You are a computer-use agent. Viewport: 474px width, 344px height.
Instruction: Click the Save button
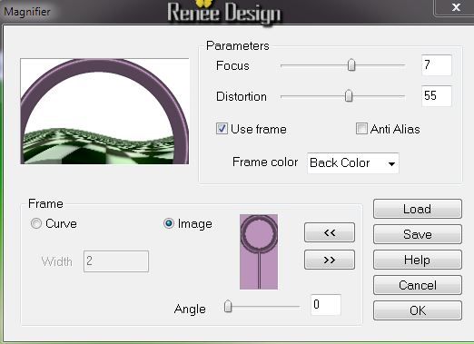418,234
